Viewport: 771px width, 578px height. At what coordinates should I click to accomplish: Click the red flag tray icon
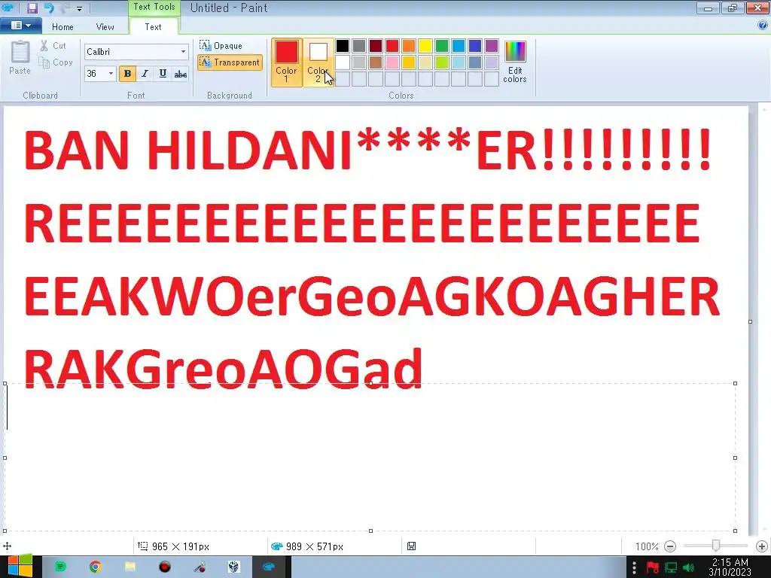(653, 567)
